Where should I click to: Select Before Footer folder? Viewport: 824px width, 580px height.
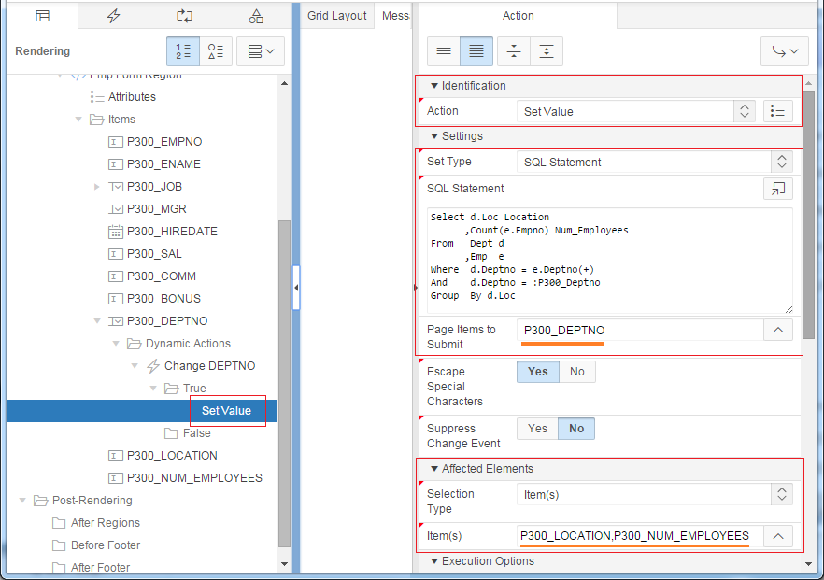(106, 545)
